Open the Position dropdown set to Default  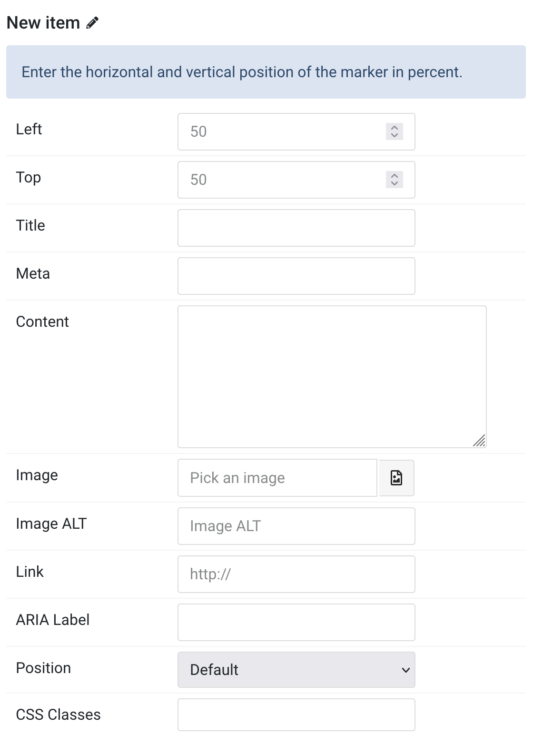[x=296, y=670]
